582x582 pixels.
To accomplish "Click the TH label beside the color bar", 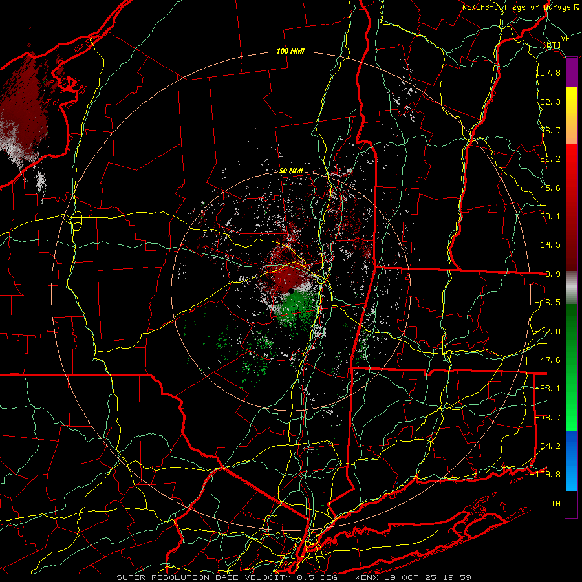I will click(555, 504).
